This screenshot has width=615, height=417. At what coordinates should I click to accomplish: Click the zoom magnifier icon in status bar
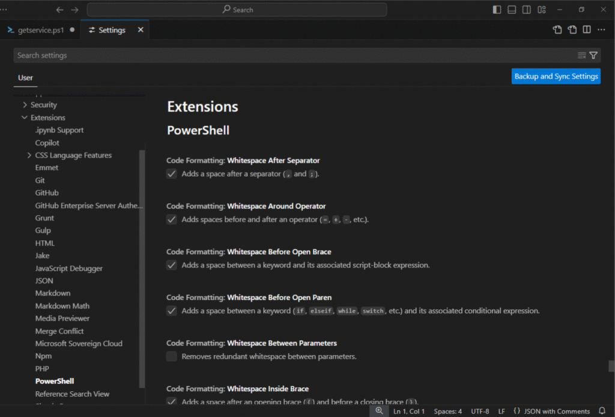point(379,411)
